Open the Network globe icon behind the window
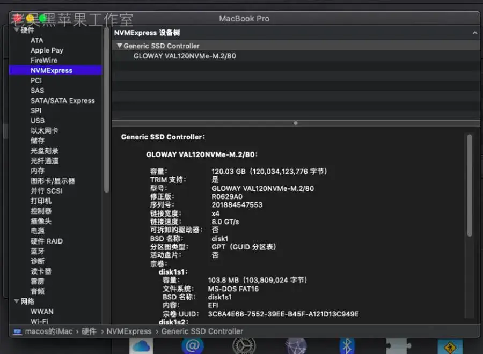 coord(296,346)
